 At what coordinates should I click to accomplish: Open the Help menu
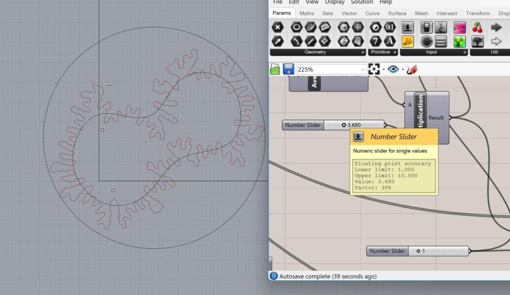click(x=386, y=2)
